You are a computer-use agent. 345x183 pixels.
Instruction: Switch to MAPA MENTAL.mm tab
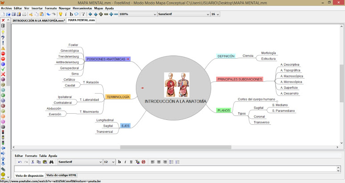(x=82, y=20)
